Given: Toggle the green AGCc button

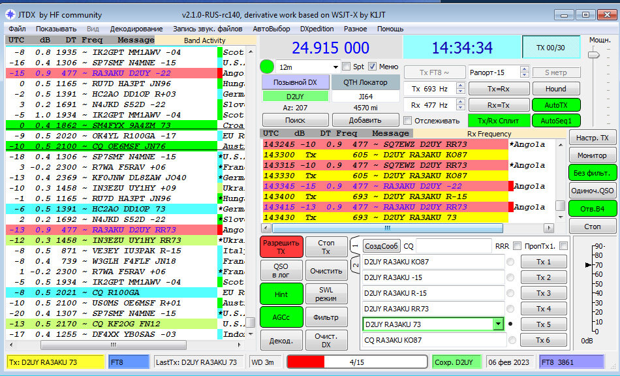Looking at the screenshot, I should click(x=281, y=317).
